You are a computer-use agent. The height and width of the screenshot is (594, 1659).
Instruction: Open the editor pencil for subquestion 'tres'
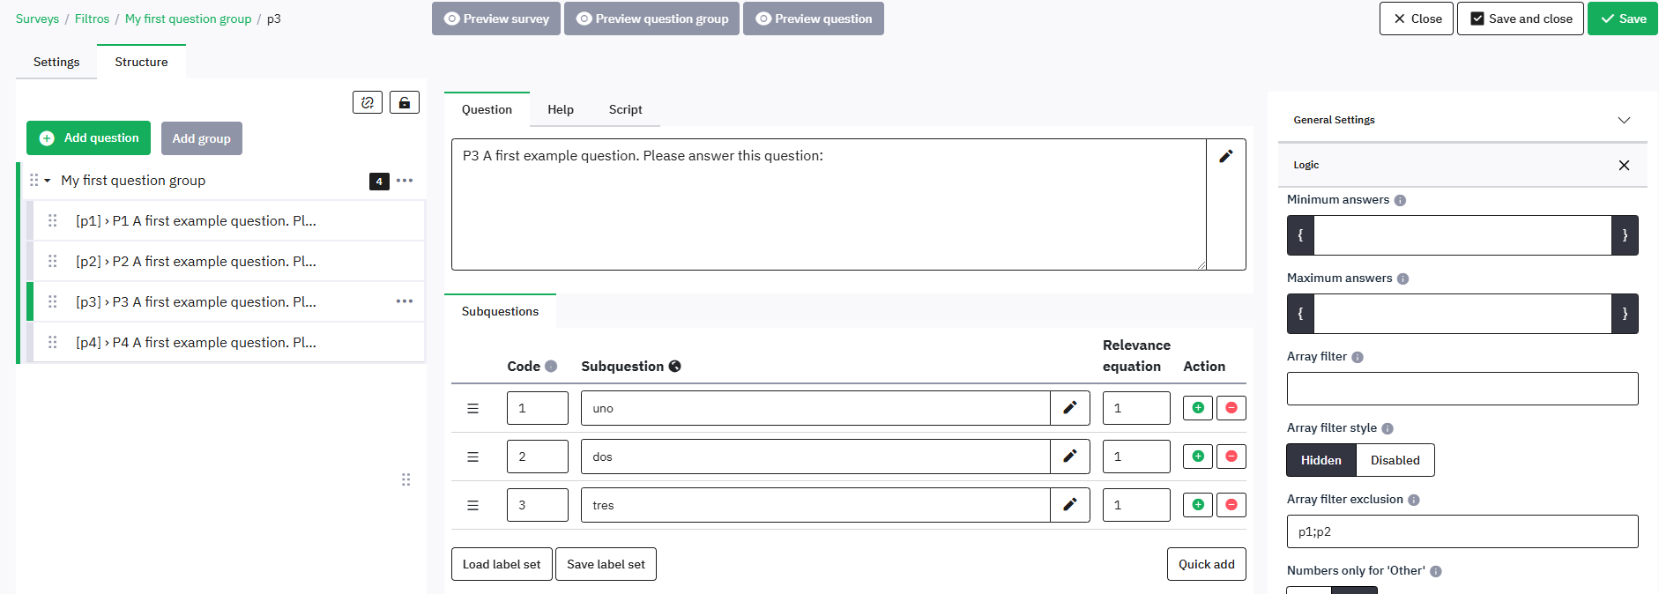tap(1069, 505)
